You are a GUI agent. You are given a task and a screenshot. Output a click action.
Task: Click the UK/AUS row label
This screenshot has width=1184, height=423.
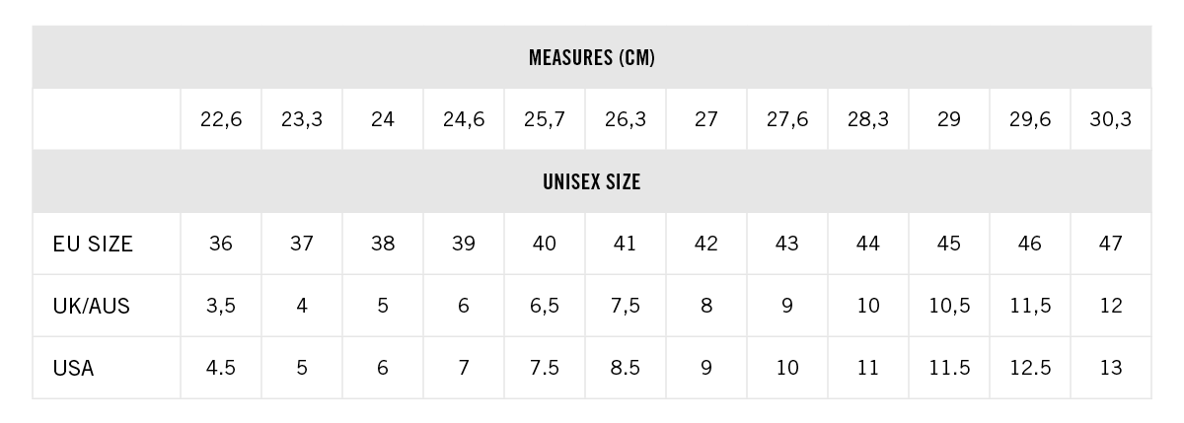pos(92,306)
